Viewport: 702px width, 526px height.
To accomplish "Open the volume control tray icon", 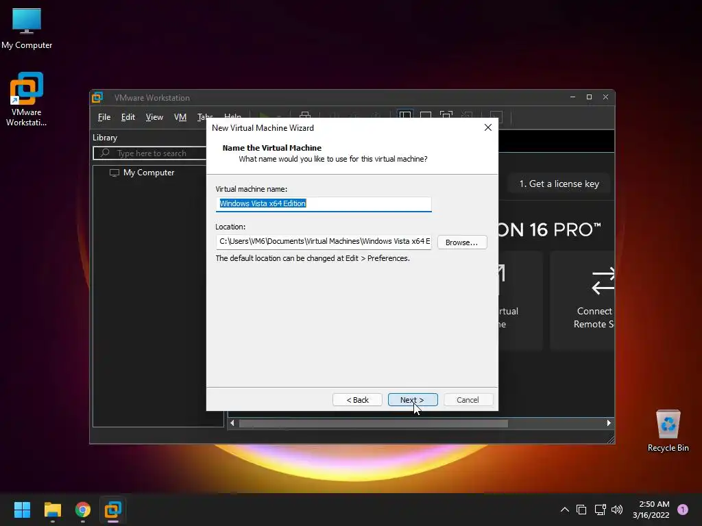I will [x=617, y=510].
